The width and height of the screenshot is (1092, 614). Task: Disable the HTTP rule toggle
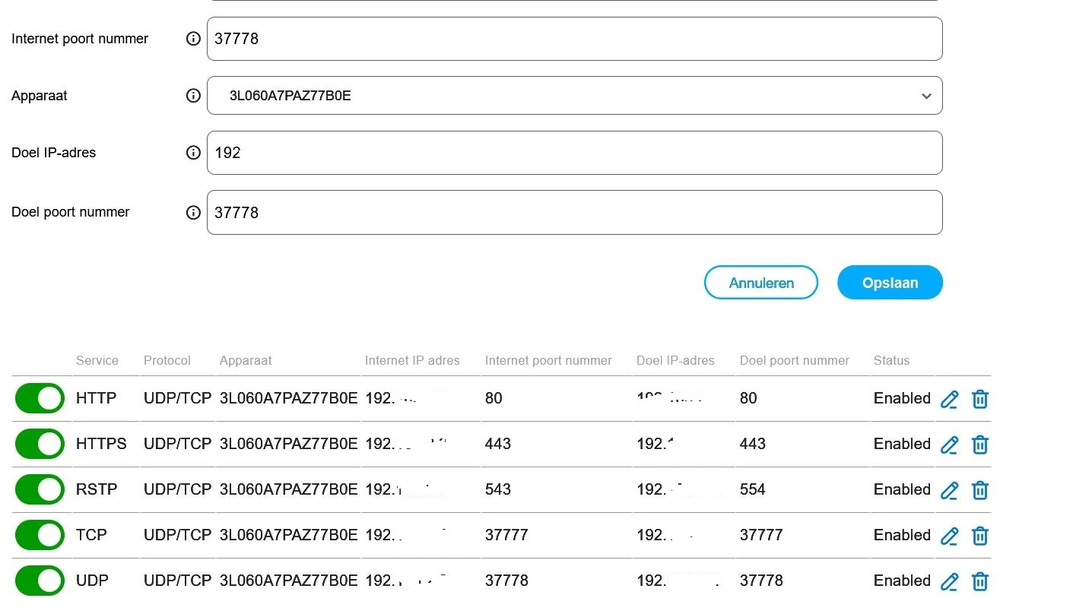point(40,398)
